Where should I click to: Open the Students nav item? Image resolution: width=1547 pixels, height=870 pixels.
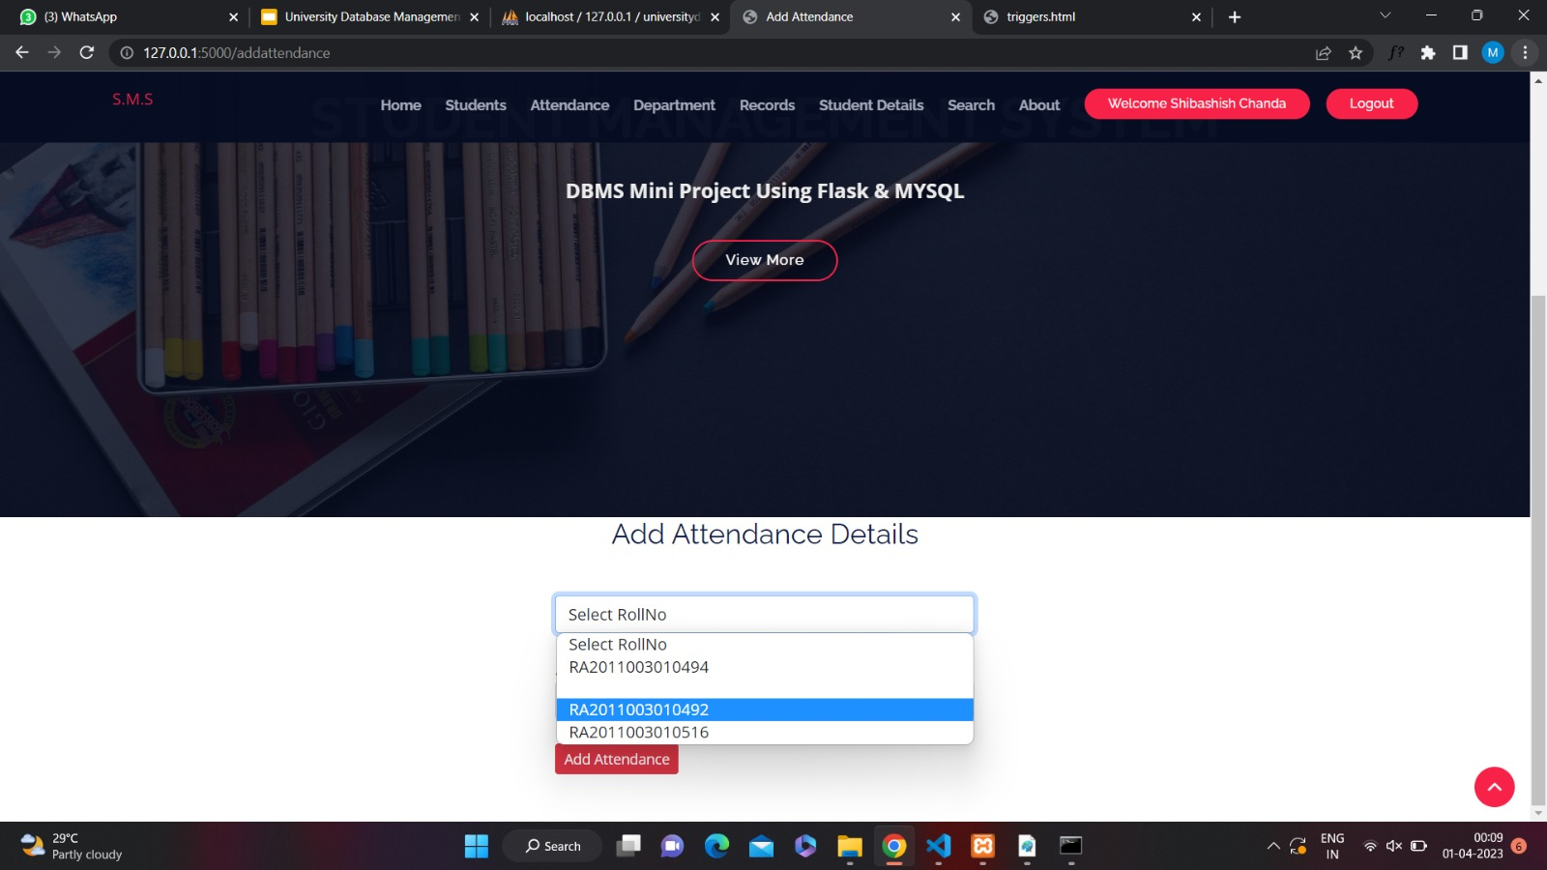point(476,105)
